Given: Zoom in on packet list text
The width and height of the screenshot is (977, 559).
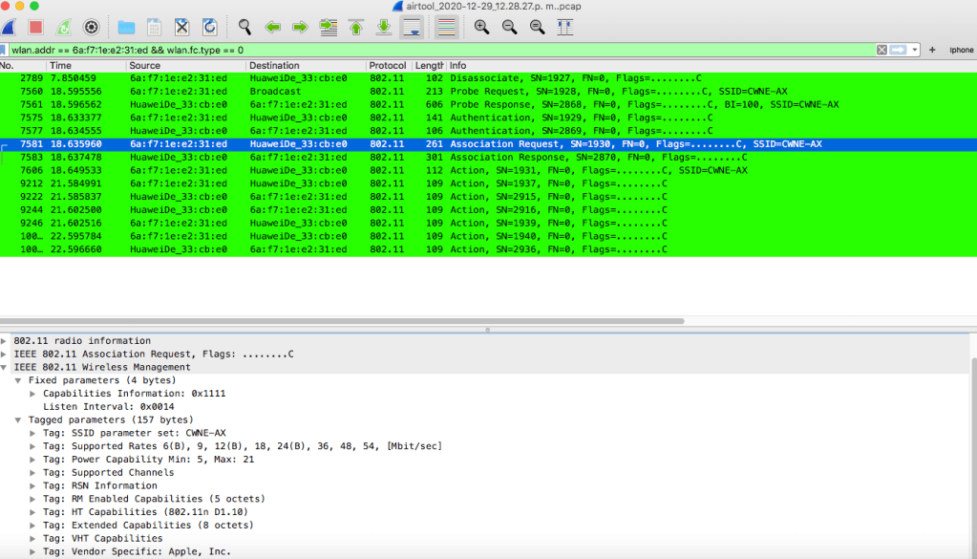Looking at the screenshot, I should [481, 27].
